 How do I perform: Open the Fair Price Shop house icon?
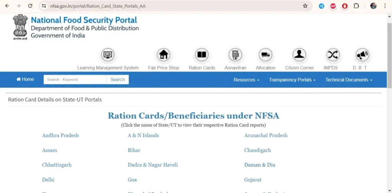163,55
